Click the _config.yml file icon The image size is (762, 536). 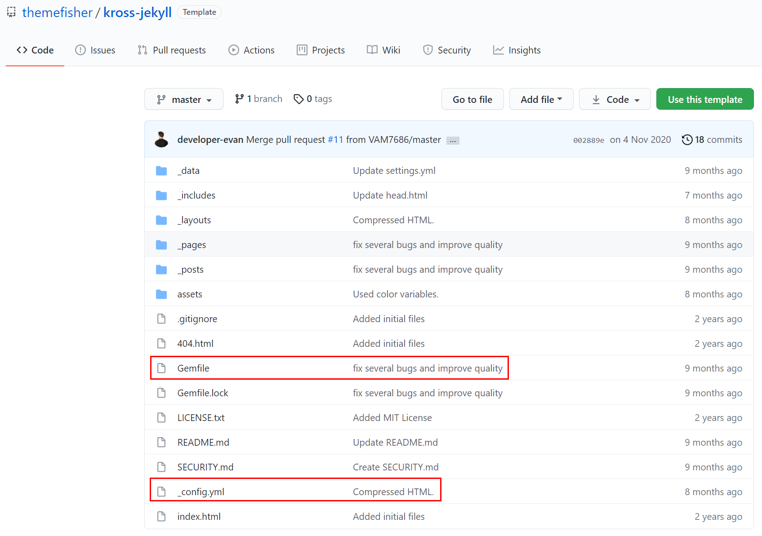(161, 492)
